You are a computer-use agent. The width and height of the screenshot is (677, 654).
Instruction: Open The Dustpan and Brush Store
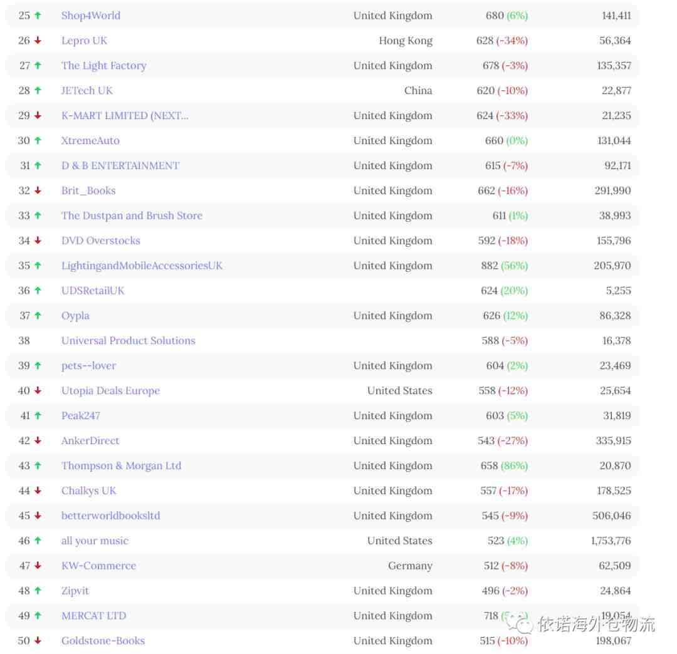[132, 215]
